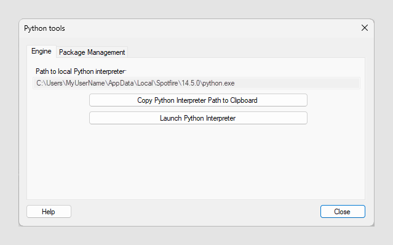
Task: Click the Close button at bottom right
Action: click(343, 212)
